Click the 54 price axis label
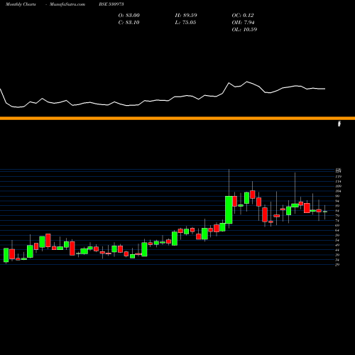355x355 pixels. coord(337,240)
